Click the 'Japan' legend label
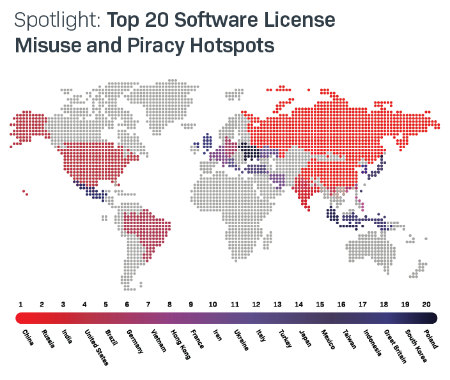This screenshot has width=450, height=380. click(x=305, y=338)
